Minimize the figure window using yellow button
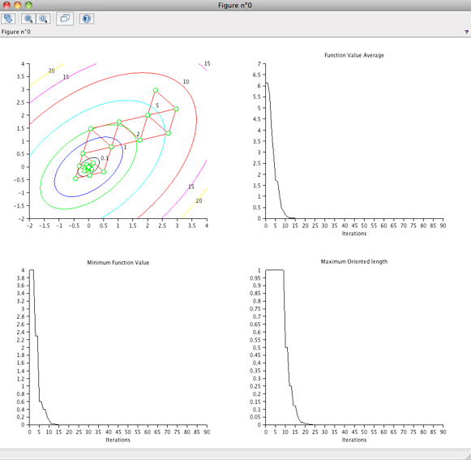Image resolution: width=471 pixels, height=460 pixels. [18, 5]
